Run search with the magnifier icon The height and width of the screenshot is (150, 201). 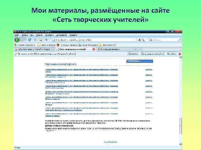(179, 40)
